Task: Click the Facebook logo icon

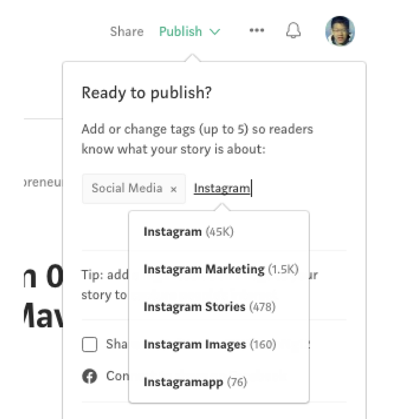Action: [90, 376]
